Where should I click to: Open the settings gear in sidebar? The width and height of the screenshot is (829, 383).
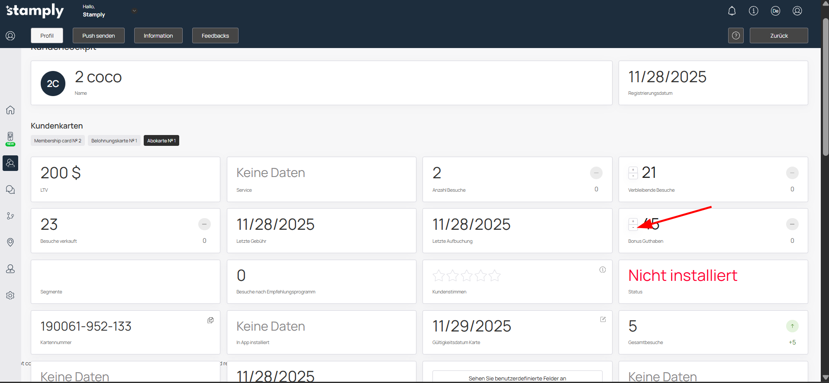tap(10, 295)
